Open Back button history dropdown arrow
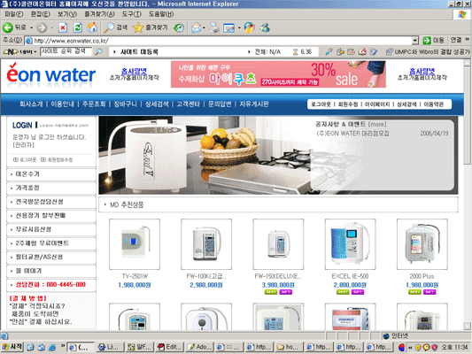 pyautogui.click(x=31, y=27)
